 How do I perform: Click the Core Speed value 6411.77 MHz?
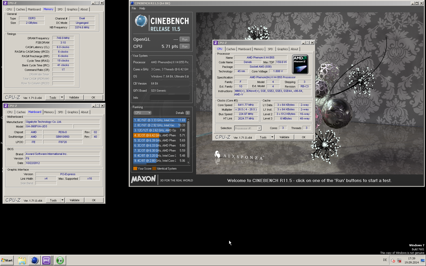pos(246,105)
